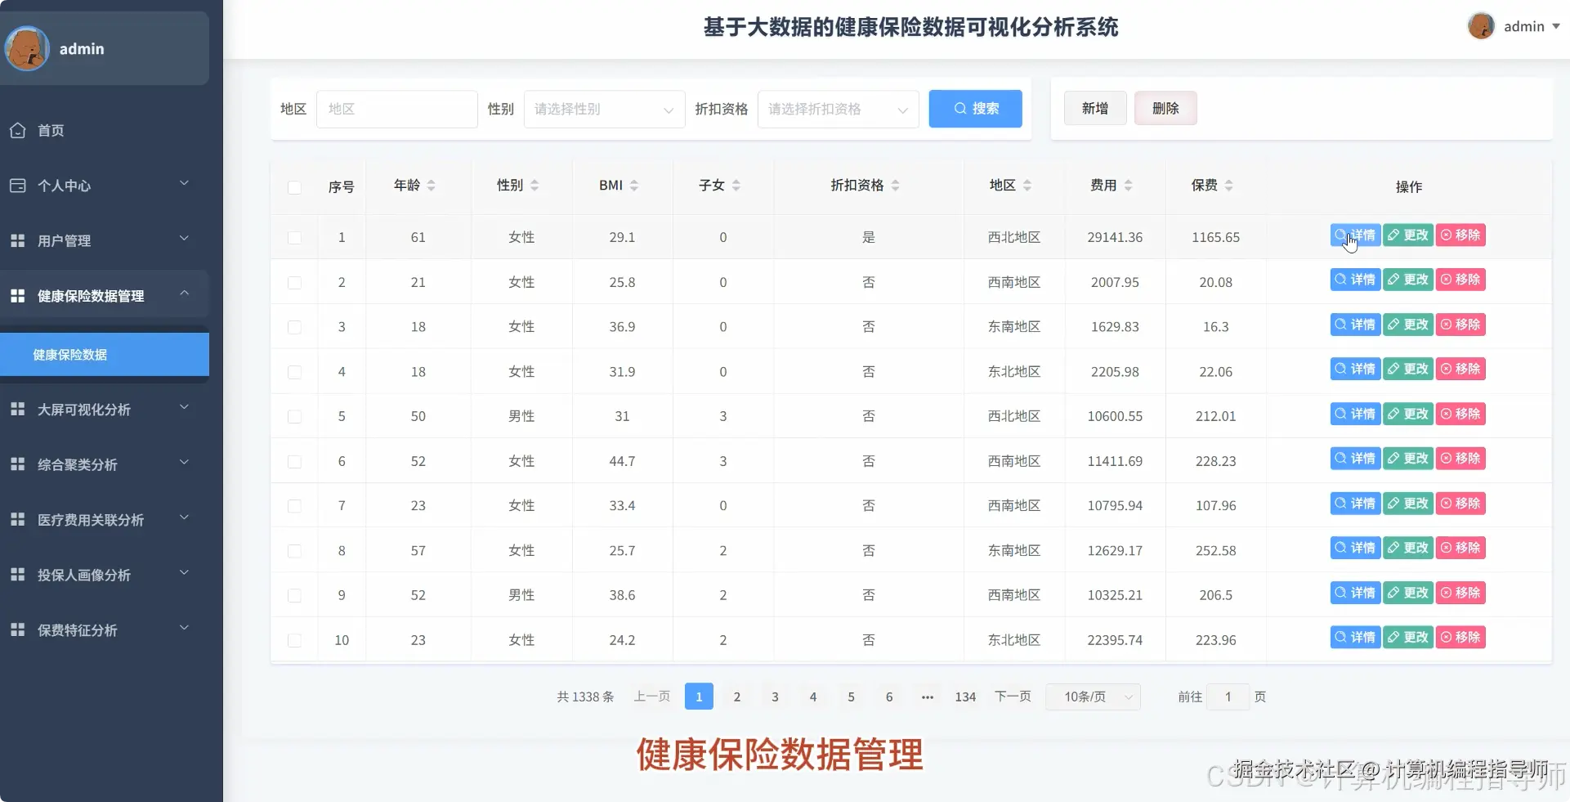The image size is (1570, 802).
Task: Click the admin avatar in the sidebar
Action: 27,48
